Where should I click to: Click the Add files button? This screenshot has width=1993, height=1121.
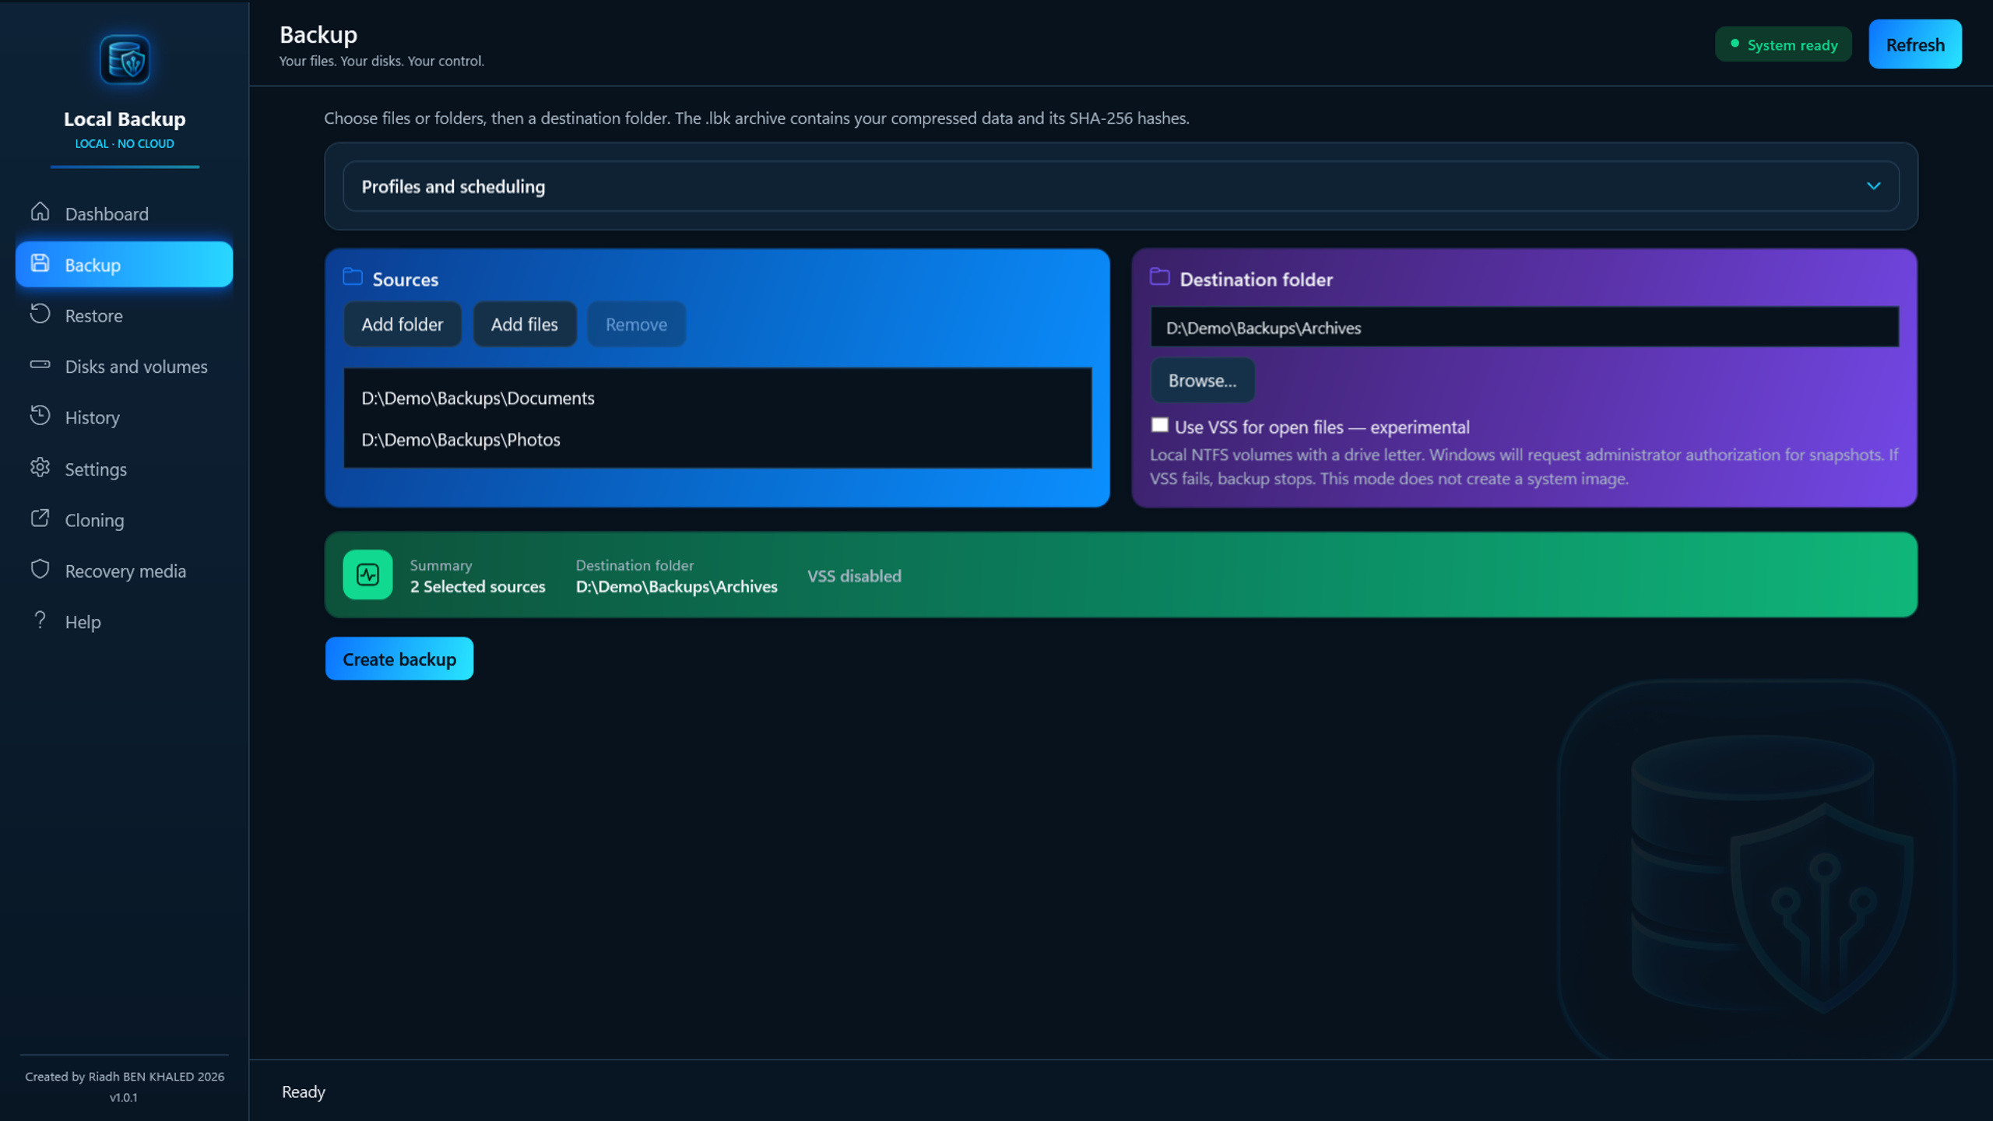click(x=524, y=324)
